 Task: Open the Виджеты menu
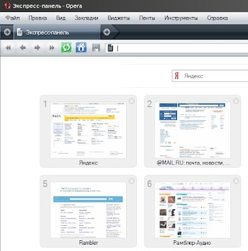tap(119, 18)
